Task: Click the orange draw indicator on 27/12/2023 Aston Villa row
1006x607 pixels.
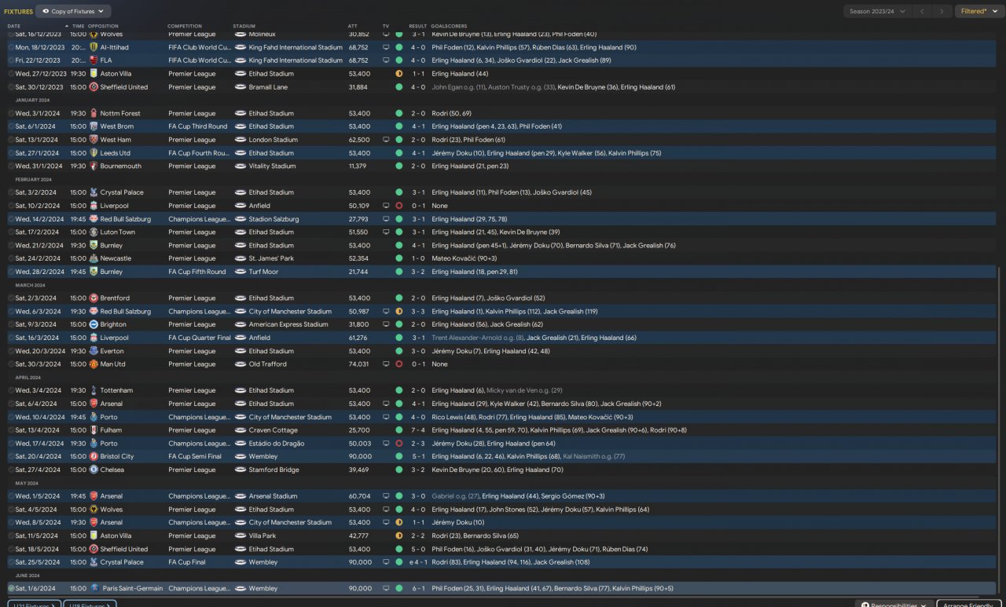Action: click(x=398, y=74)
